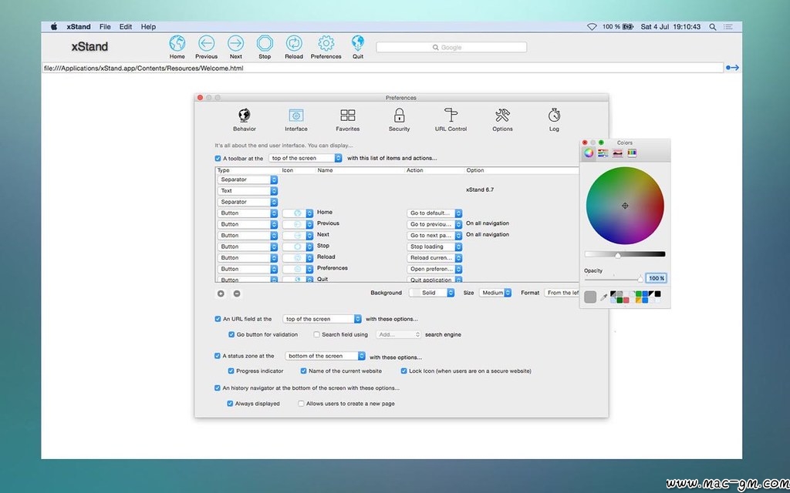The height and width of the screenshot is (493, 790).
Task: Go back with the Previous toolbar icon
Action: coord(206,43)
